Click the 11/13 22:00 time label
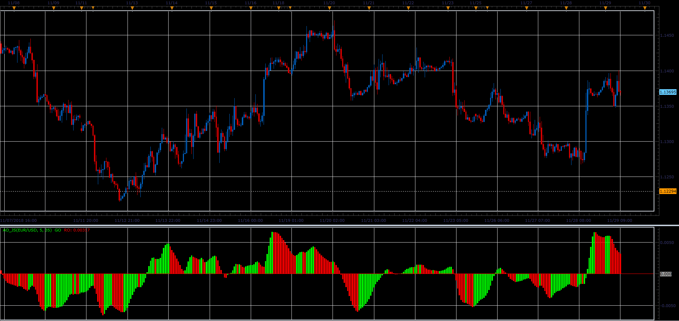This screenshot has width=679, height=321. click(168, 220)
